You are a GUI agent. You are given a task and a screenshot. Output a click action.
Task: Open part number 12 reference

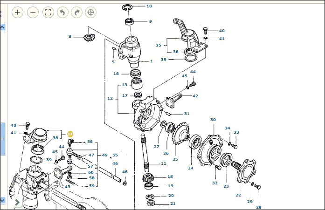tap(110, 98)
